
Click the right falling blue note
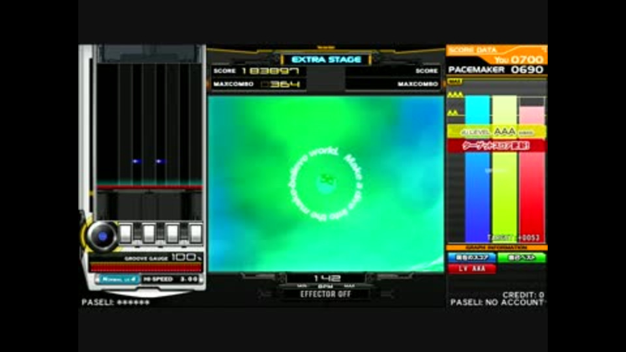pos(160,161)
